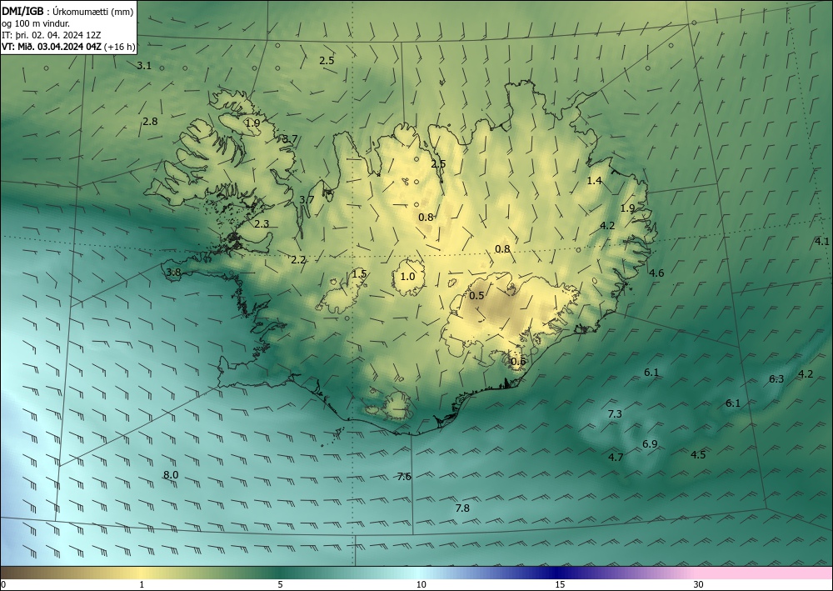The height and width of the screenshot is (591, 833).
Task: Click the 6.9 precipitation value
Action: [650, 443]
